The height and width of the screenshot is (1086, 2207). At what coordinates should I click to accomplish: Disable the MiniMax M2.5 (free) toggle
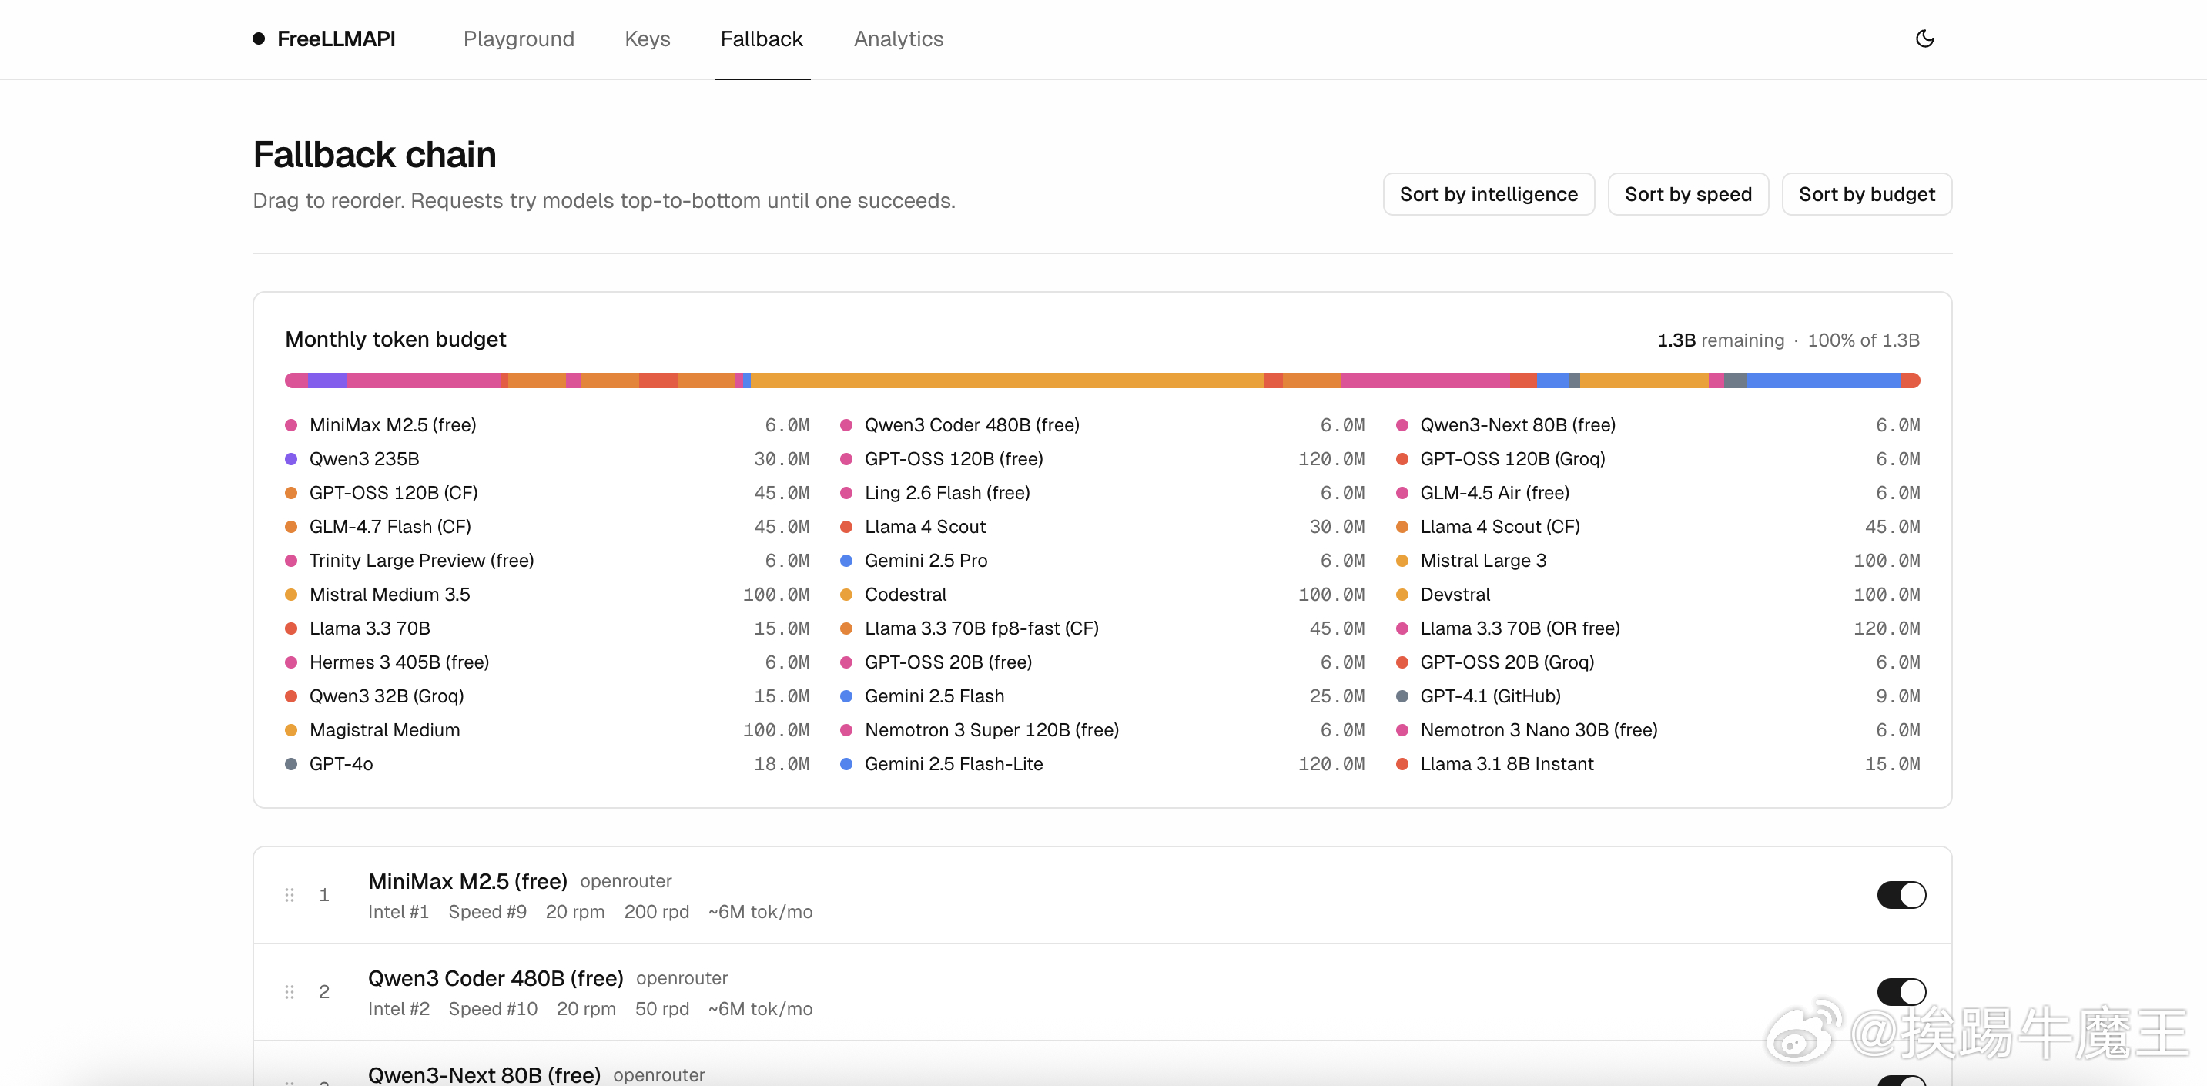[x=1901, y=895]
